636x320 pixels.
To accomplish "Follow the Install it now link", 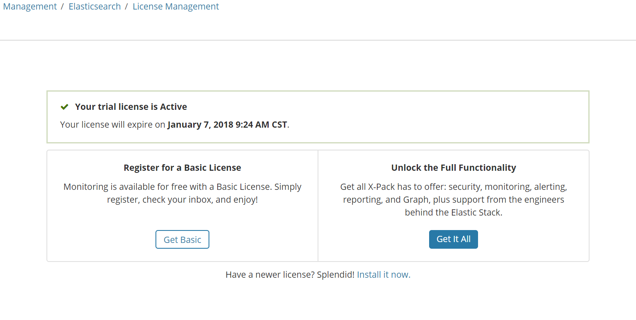I will pos(384,274).
